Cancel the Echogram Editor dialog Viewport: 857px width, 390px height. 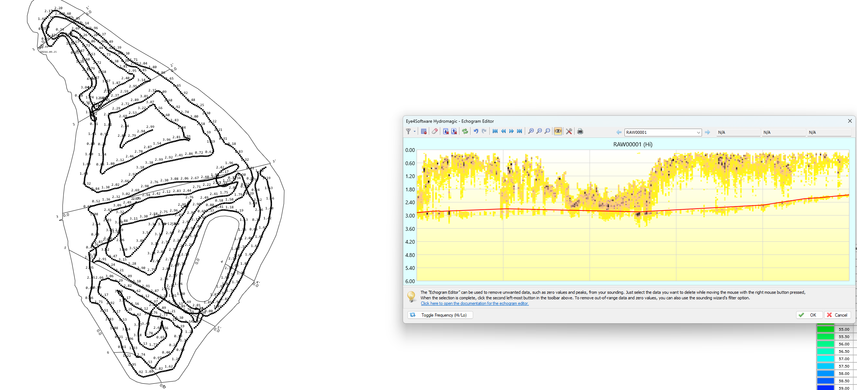click(837, 315)
